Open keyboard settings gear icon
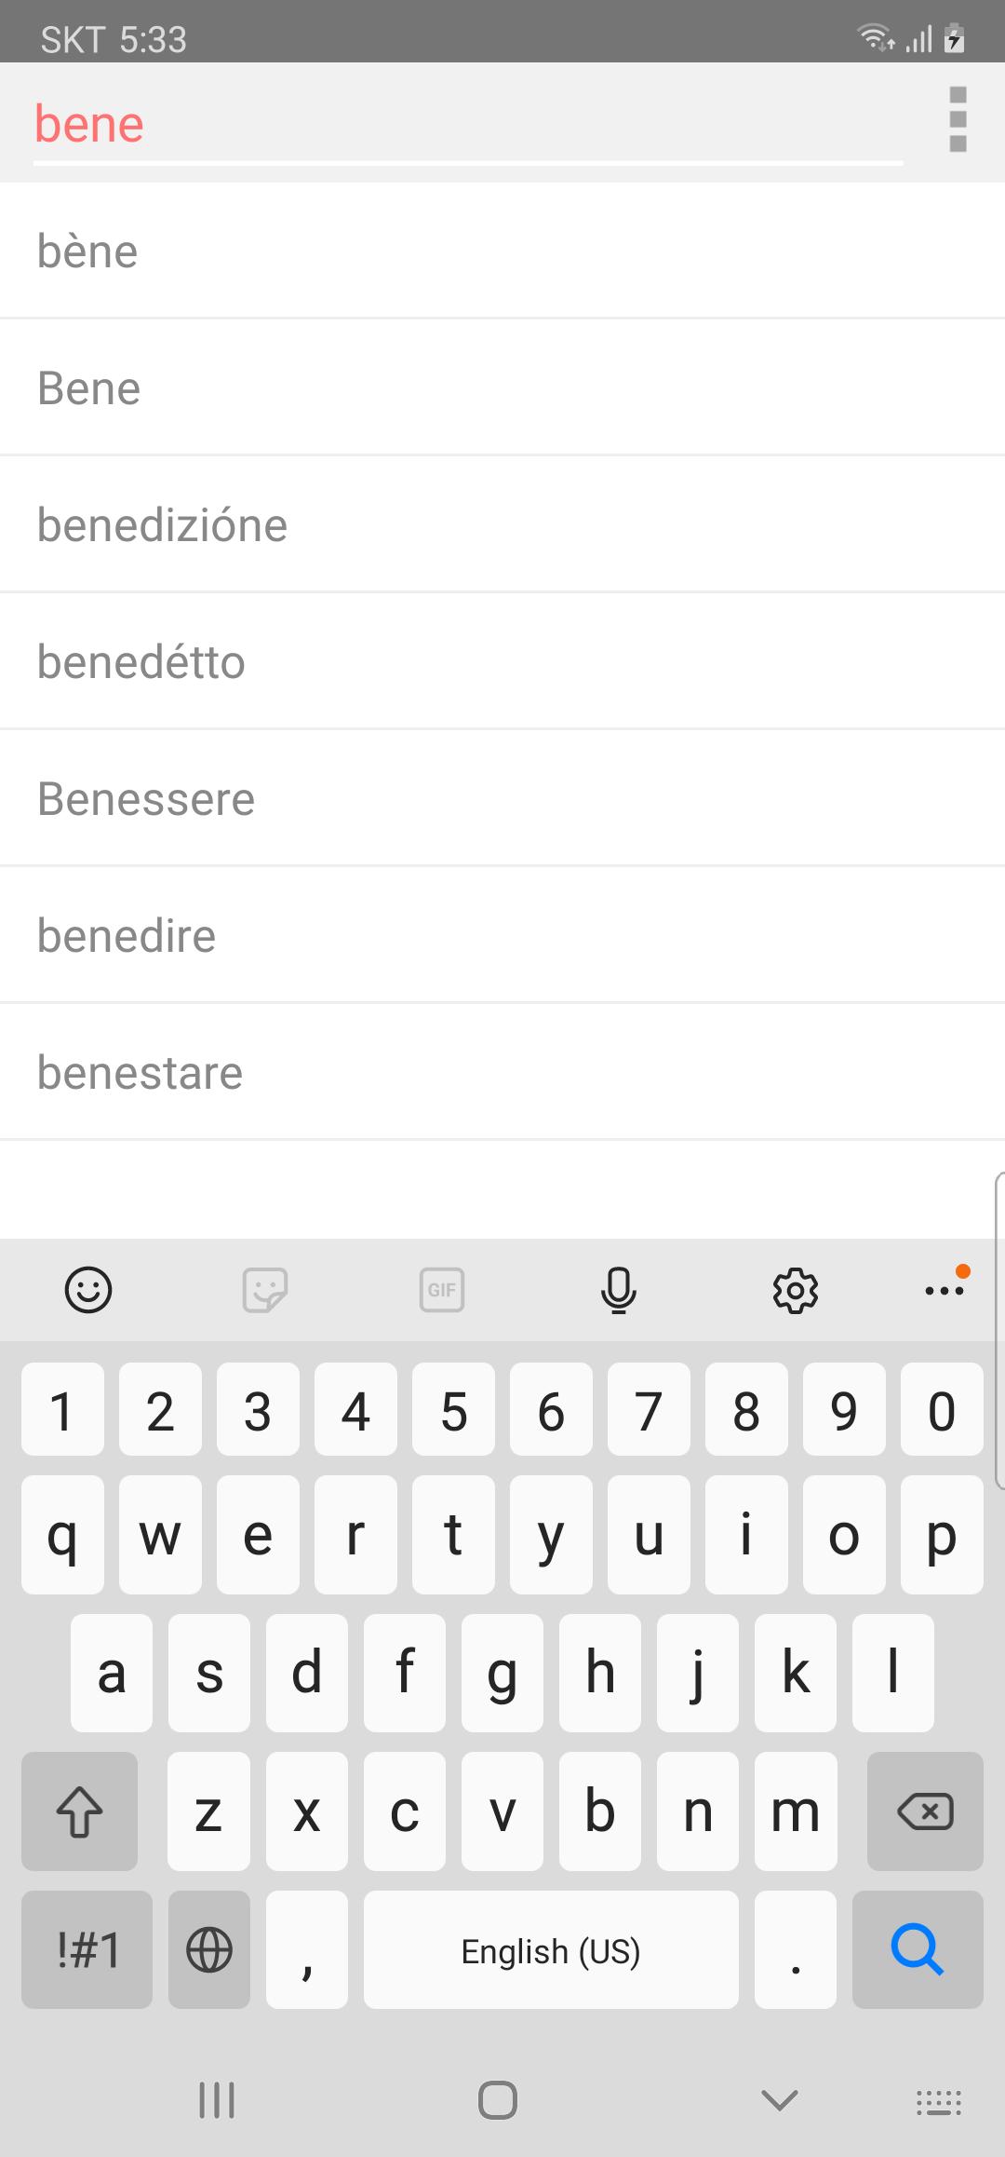This screenshot has width=1005, height=2157. 796,1290
